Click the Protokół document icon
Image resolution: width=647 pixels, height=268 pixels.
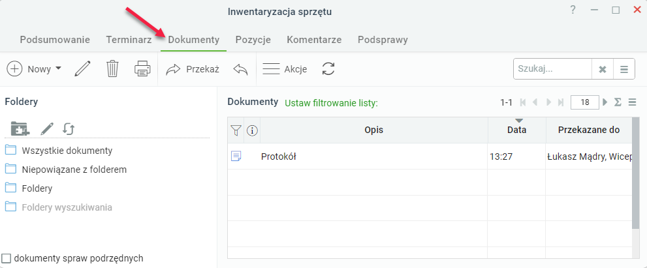[x=236, y=156]
